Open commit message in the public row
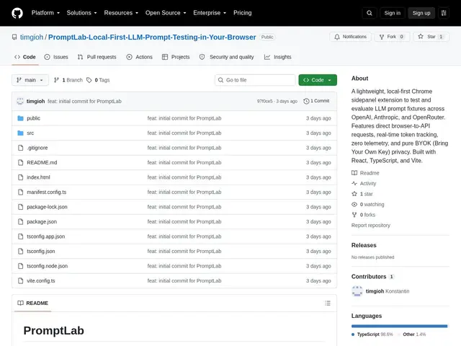 coord(184,118)
